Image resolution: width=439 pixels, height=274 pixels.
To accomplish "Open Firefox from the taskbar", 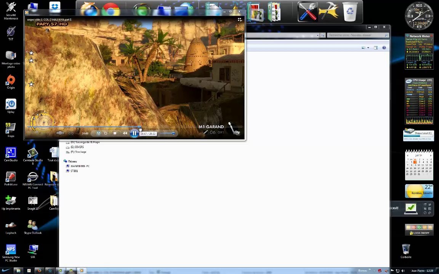I will coord(39,271).
